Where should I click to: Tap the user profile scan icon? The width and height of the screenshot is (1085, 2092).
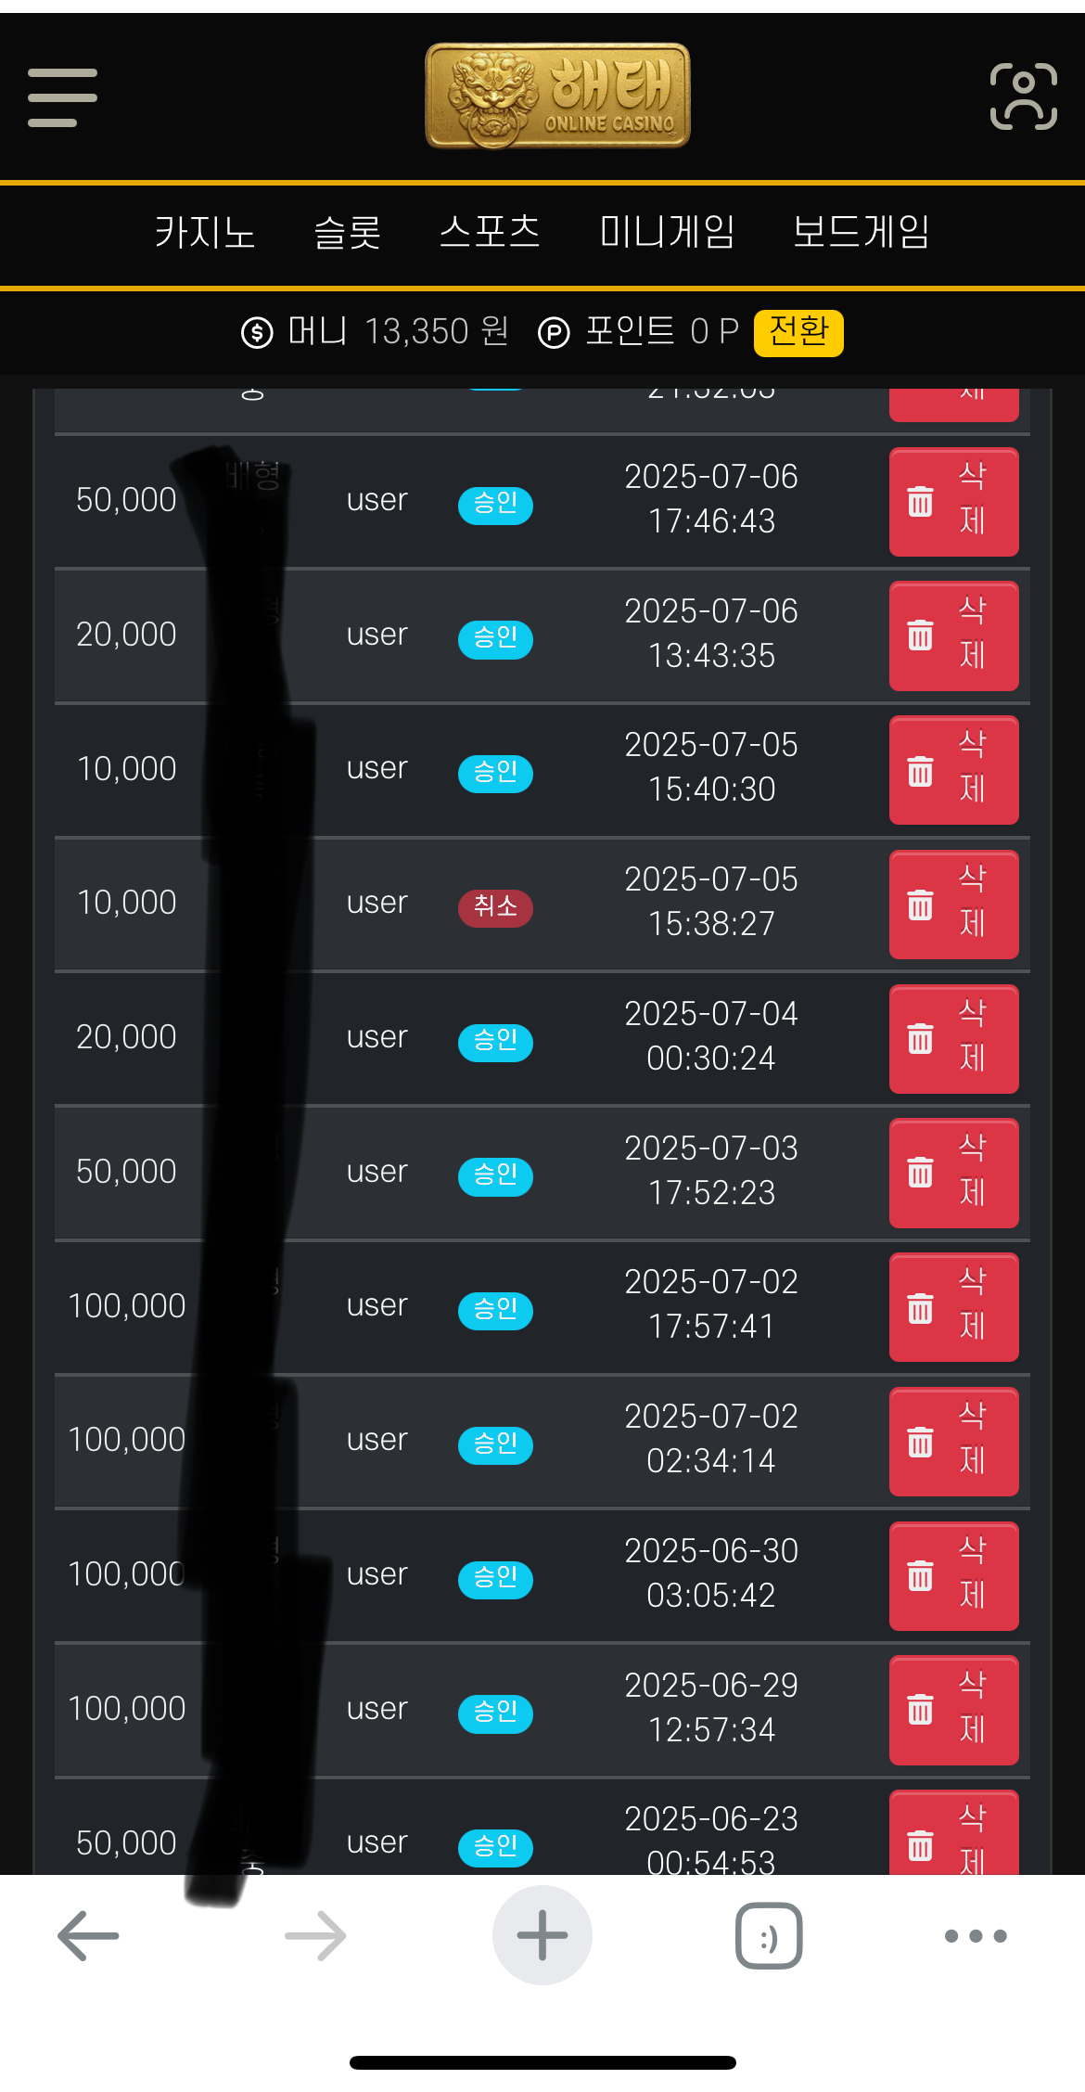coord(1023,96)
